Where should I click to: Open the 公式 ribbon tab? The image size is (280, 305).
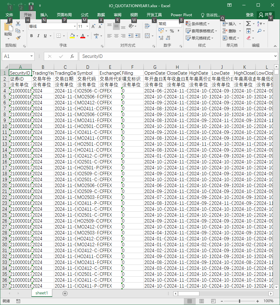click(85, 15)
